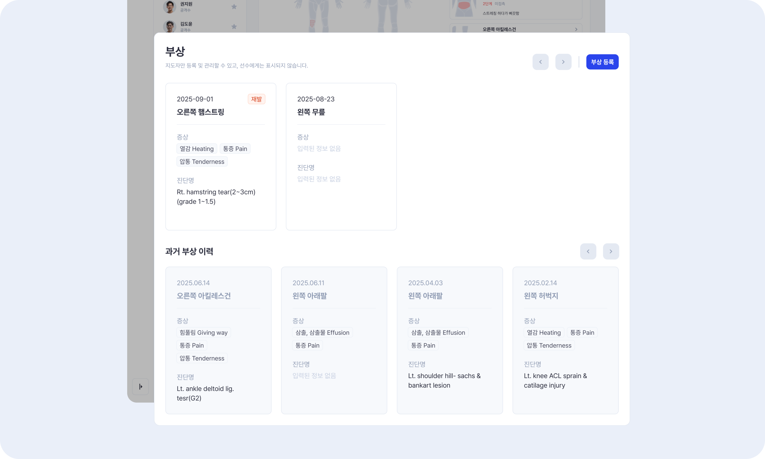Image resolution: width=765 pixels, height=459 pixels.
Task: Click 김도윤 player avatar
Action: tap(170, 26)
